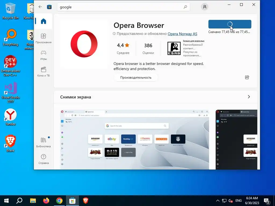This screenshot has height=206, width=275.
Task: Open the notification center
Action: tap(267, 201)
